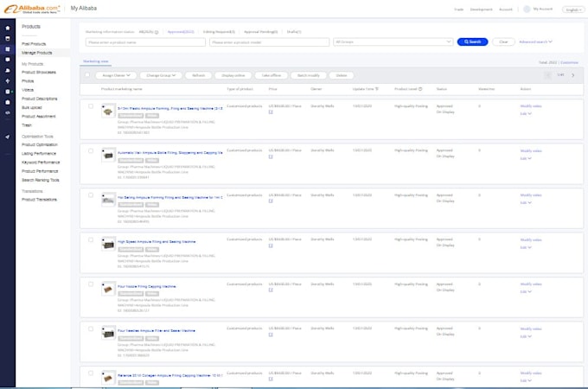Click the second sidebar icon below Home

click(8, 39)
